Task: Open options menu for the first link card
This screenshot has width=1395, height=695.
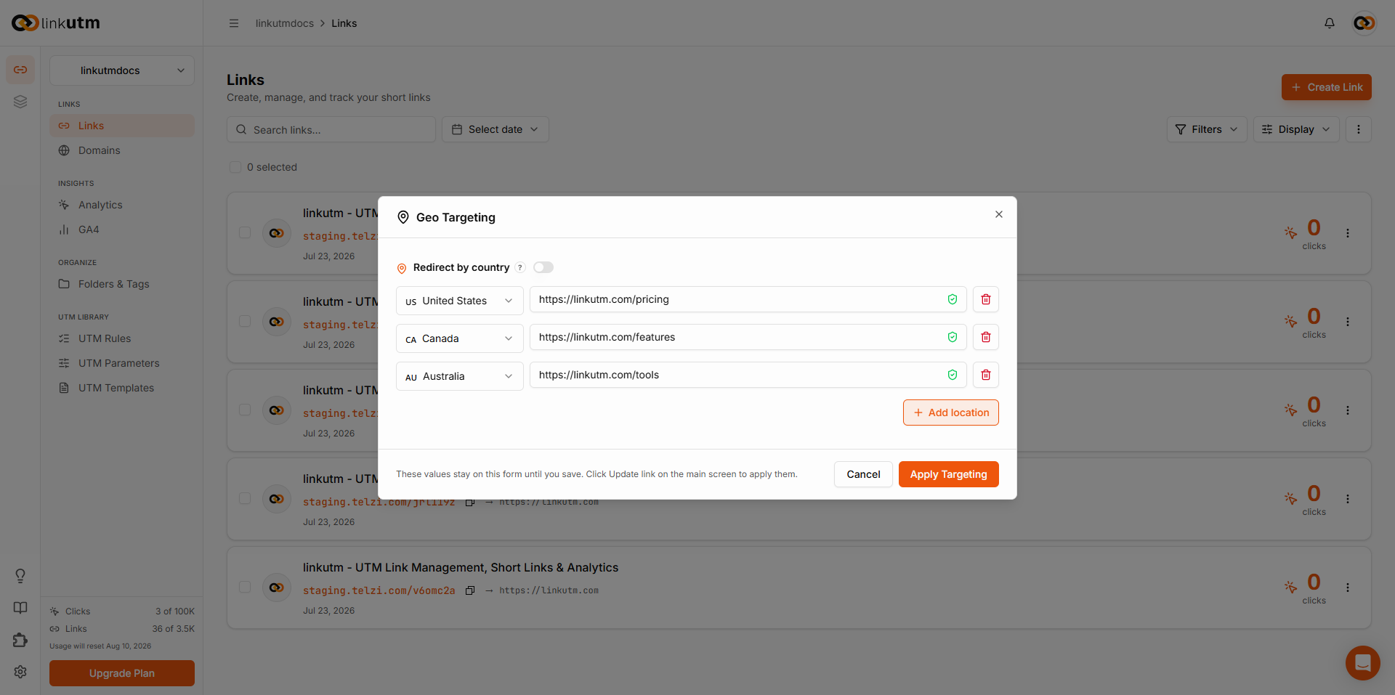Action: click(1348, 233)
